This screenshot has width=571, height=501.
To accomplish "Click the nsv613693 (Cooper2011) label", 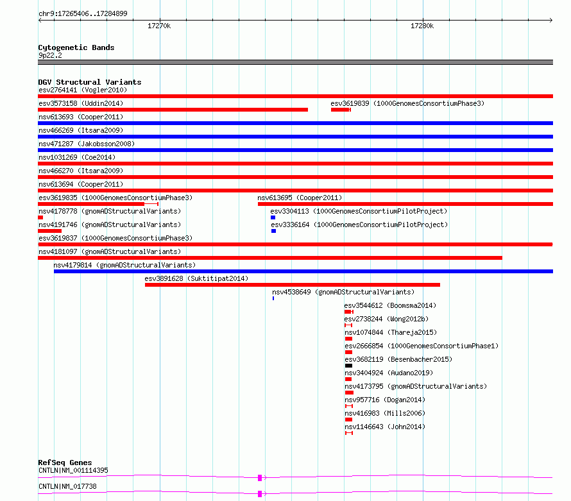I will pos(81,117).
